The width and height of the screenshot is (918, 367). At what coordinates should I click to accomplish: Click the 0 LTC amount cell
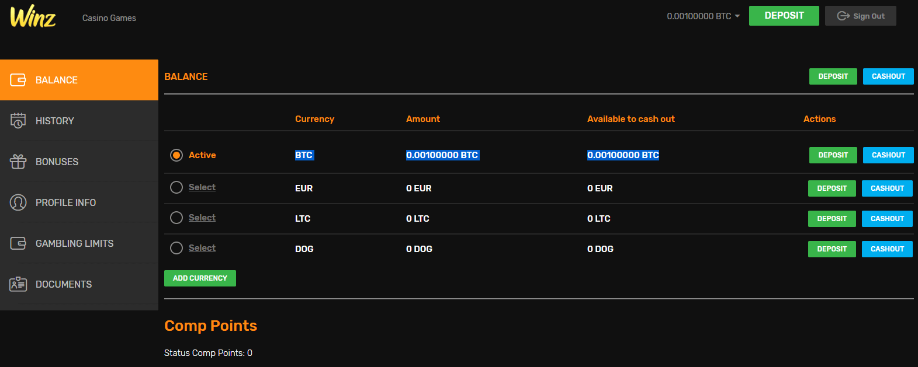[418, 219]
